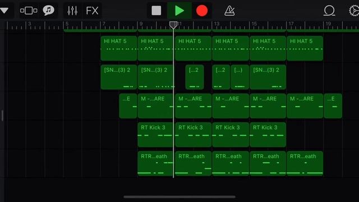Select [...2 snare region starting bar 13

click(x=221, y=77)
